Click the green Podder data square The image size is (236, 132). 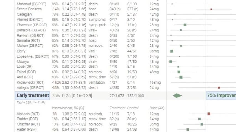200,119
